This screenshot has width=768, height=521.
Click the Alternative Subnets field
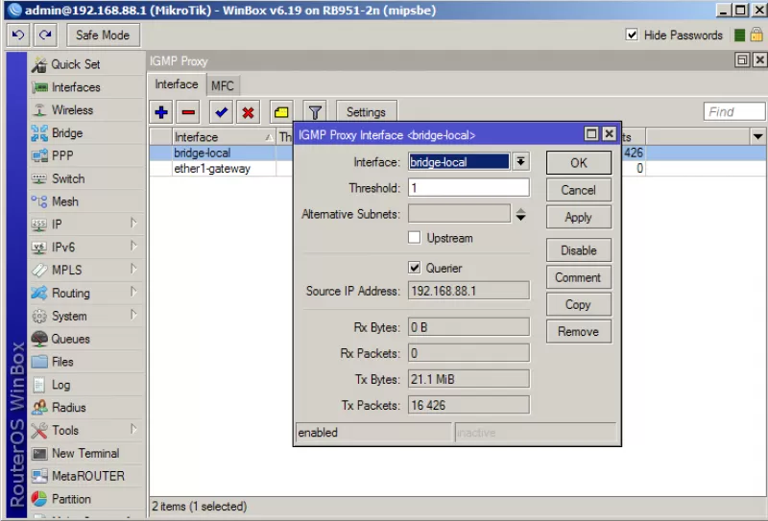(x=460, y=214)
